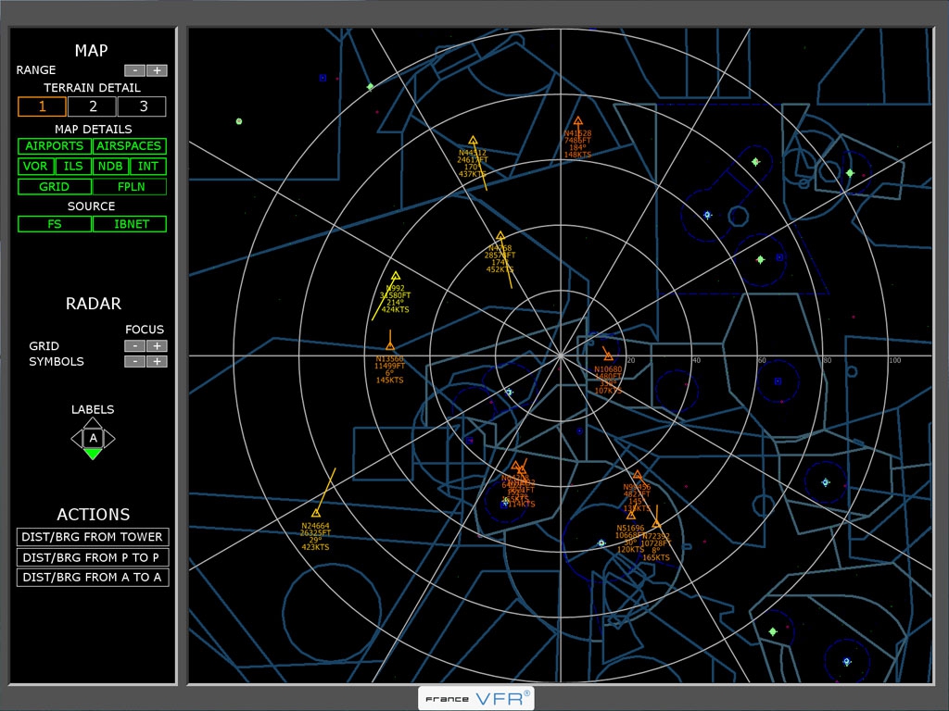The height and width of the screenshot is (711, 949).
Task: Increase map range with plus button
Action: (157, 70)
